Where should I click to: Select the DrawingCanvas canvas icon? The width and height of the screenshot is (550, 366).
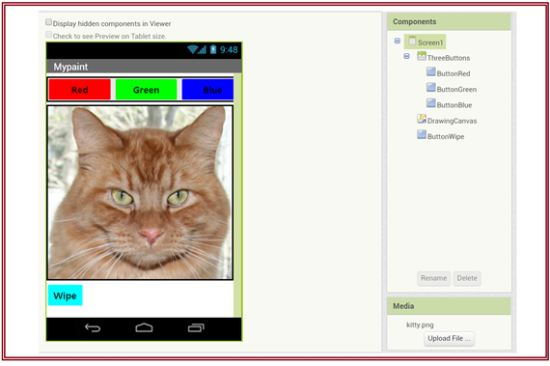[x=422, y=119]
